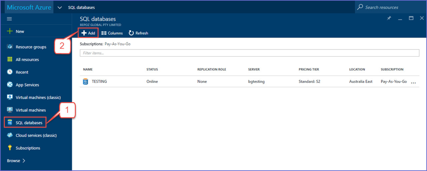The image size is (427, 171).
Task: Click the Columns button in the toolbar
Action: (112, 33)
